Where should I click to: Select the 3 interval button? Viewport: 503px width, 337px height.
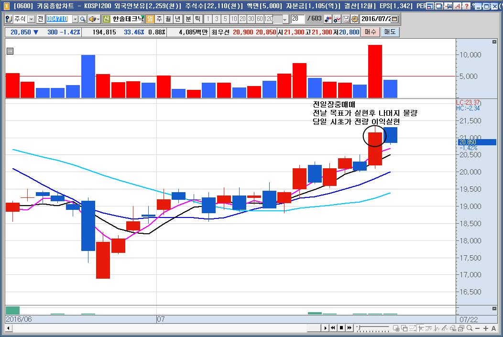(x=217, y=19)
